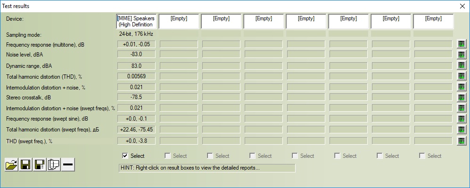Click the -83.0 noise level result box
Viewport: 470px width, 188px height.
pos(136,54)
